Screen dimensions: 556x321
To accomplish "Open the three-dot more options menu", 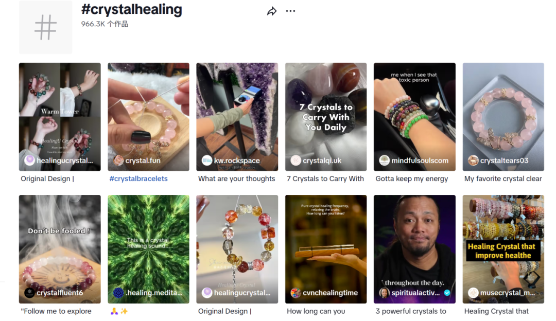I will 291,11.
